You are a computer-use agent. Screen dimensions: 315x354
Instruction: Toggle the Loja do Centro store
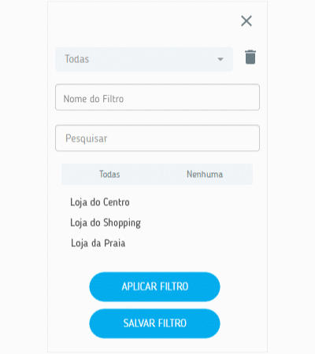pos(100,202)
